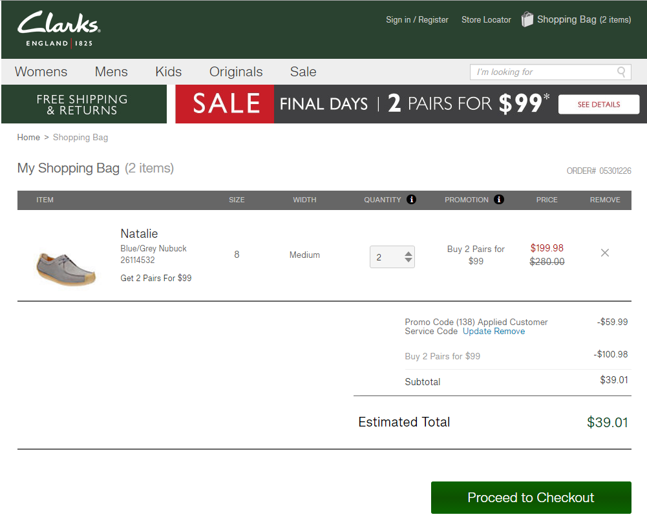The height and width of the screenshot is (528, 647).
Task: Go to the Originals section
Action: [236, 72]
